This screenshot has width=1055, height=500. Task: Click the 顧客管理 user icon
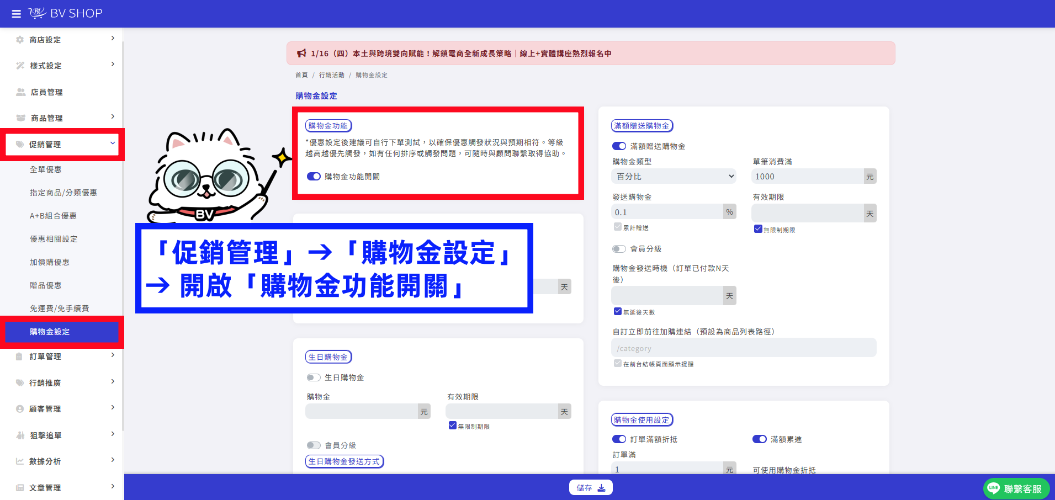pyautogui.click(x=20, y=409)
